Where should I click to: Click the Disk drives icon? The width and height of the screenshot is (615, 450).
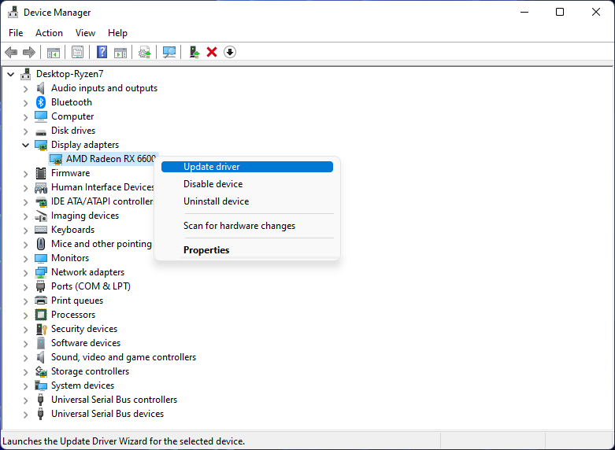coord(41,131)
